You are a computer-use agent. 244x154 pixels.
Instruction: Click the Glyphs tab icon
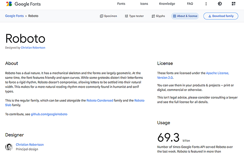pos(153,16)
